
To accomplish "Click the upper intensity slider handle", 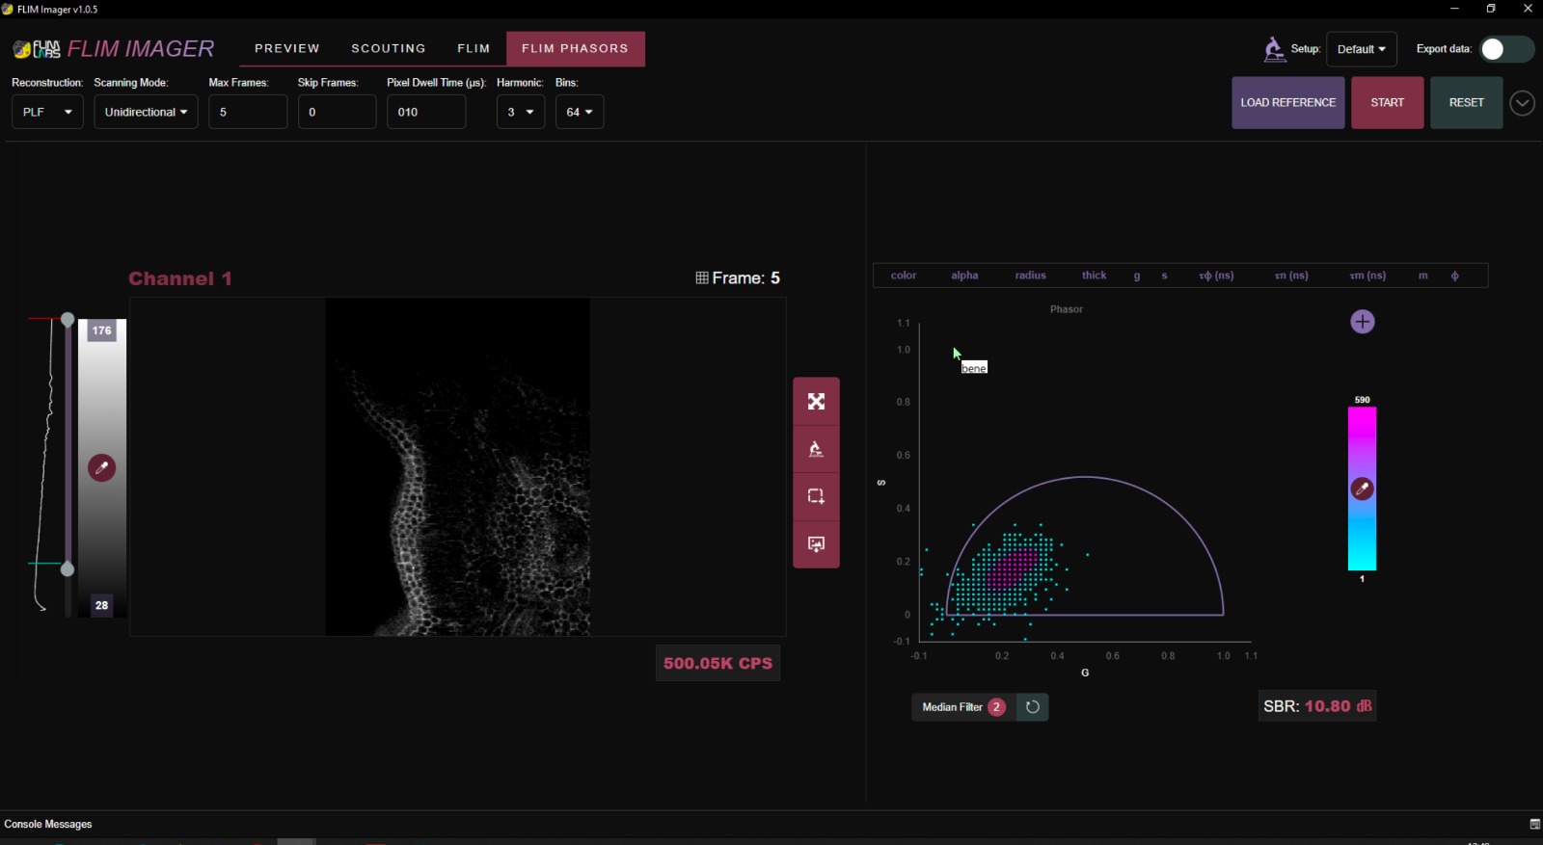I will point(68,319).
